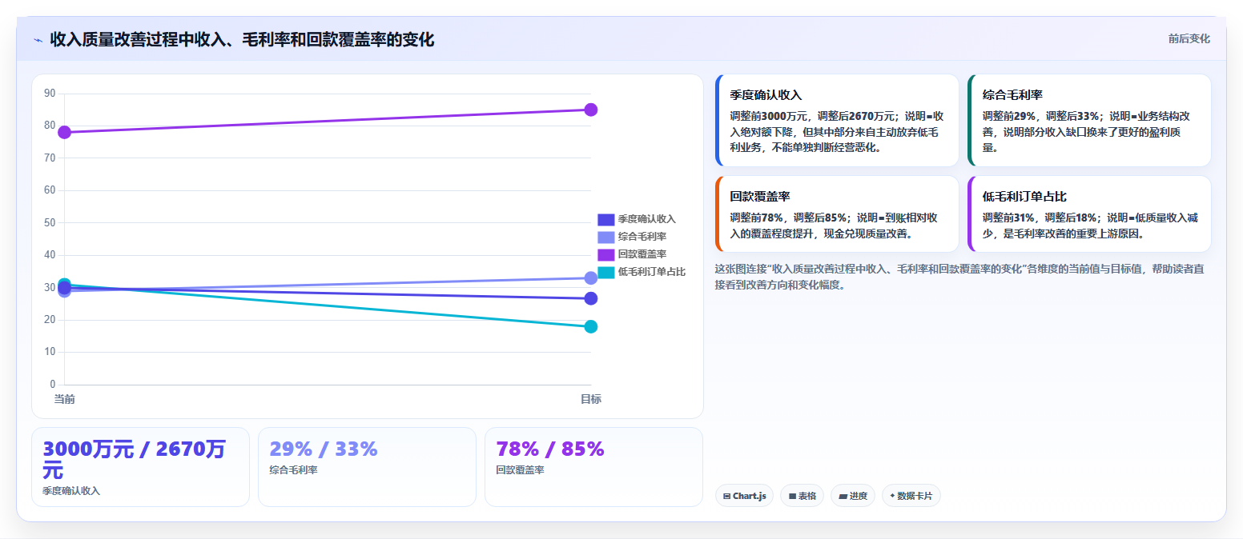Click 低毛利订单占比 legend label
The height and width of the screenshot is (539, 1243).
tap(652, 272)
